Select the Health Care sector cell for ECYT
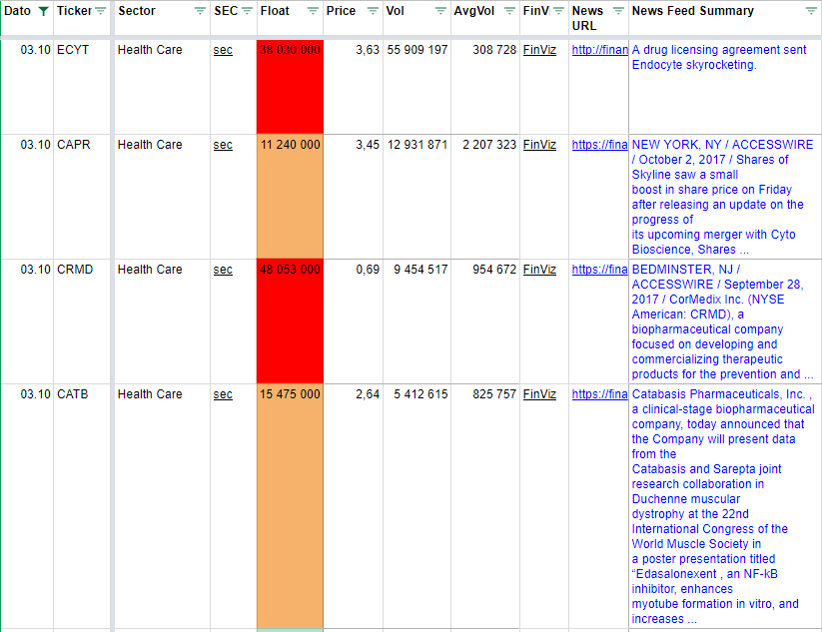The width and height of the screenshot is (822, 632). (x=163, y=87)
